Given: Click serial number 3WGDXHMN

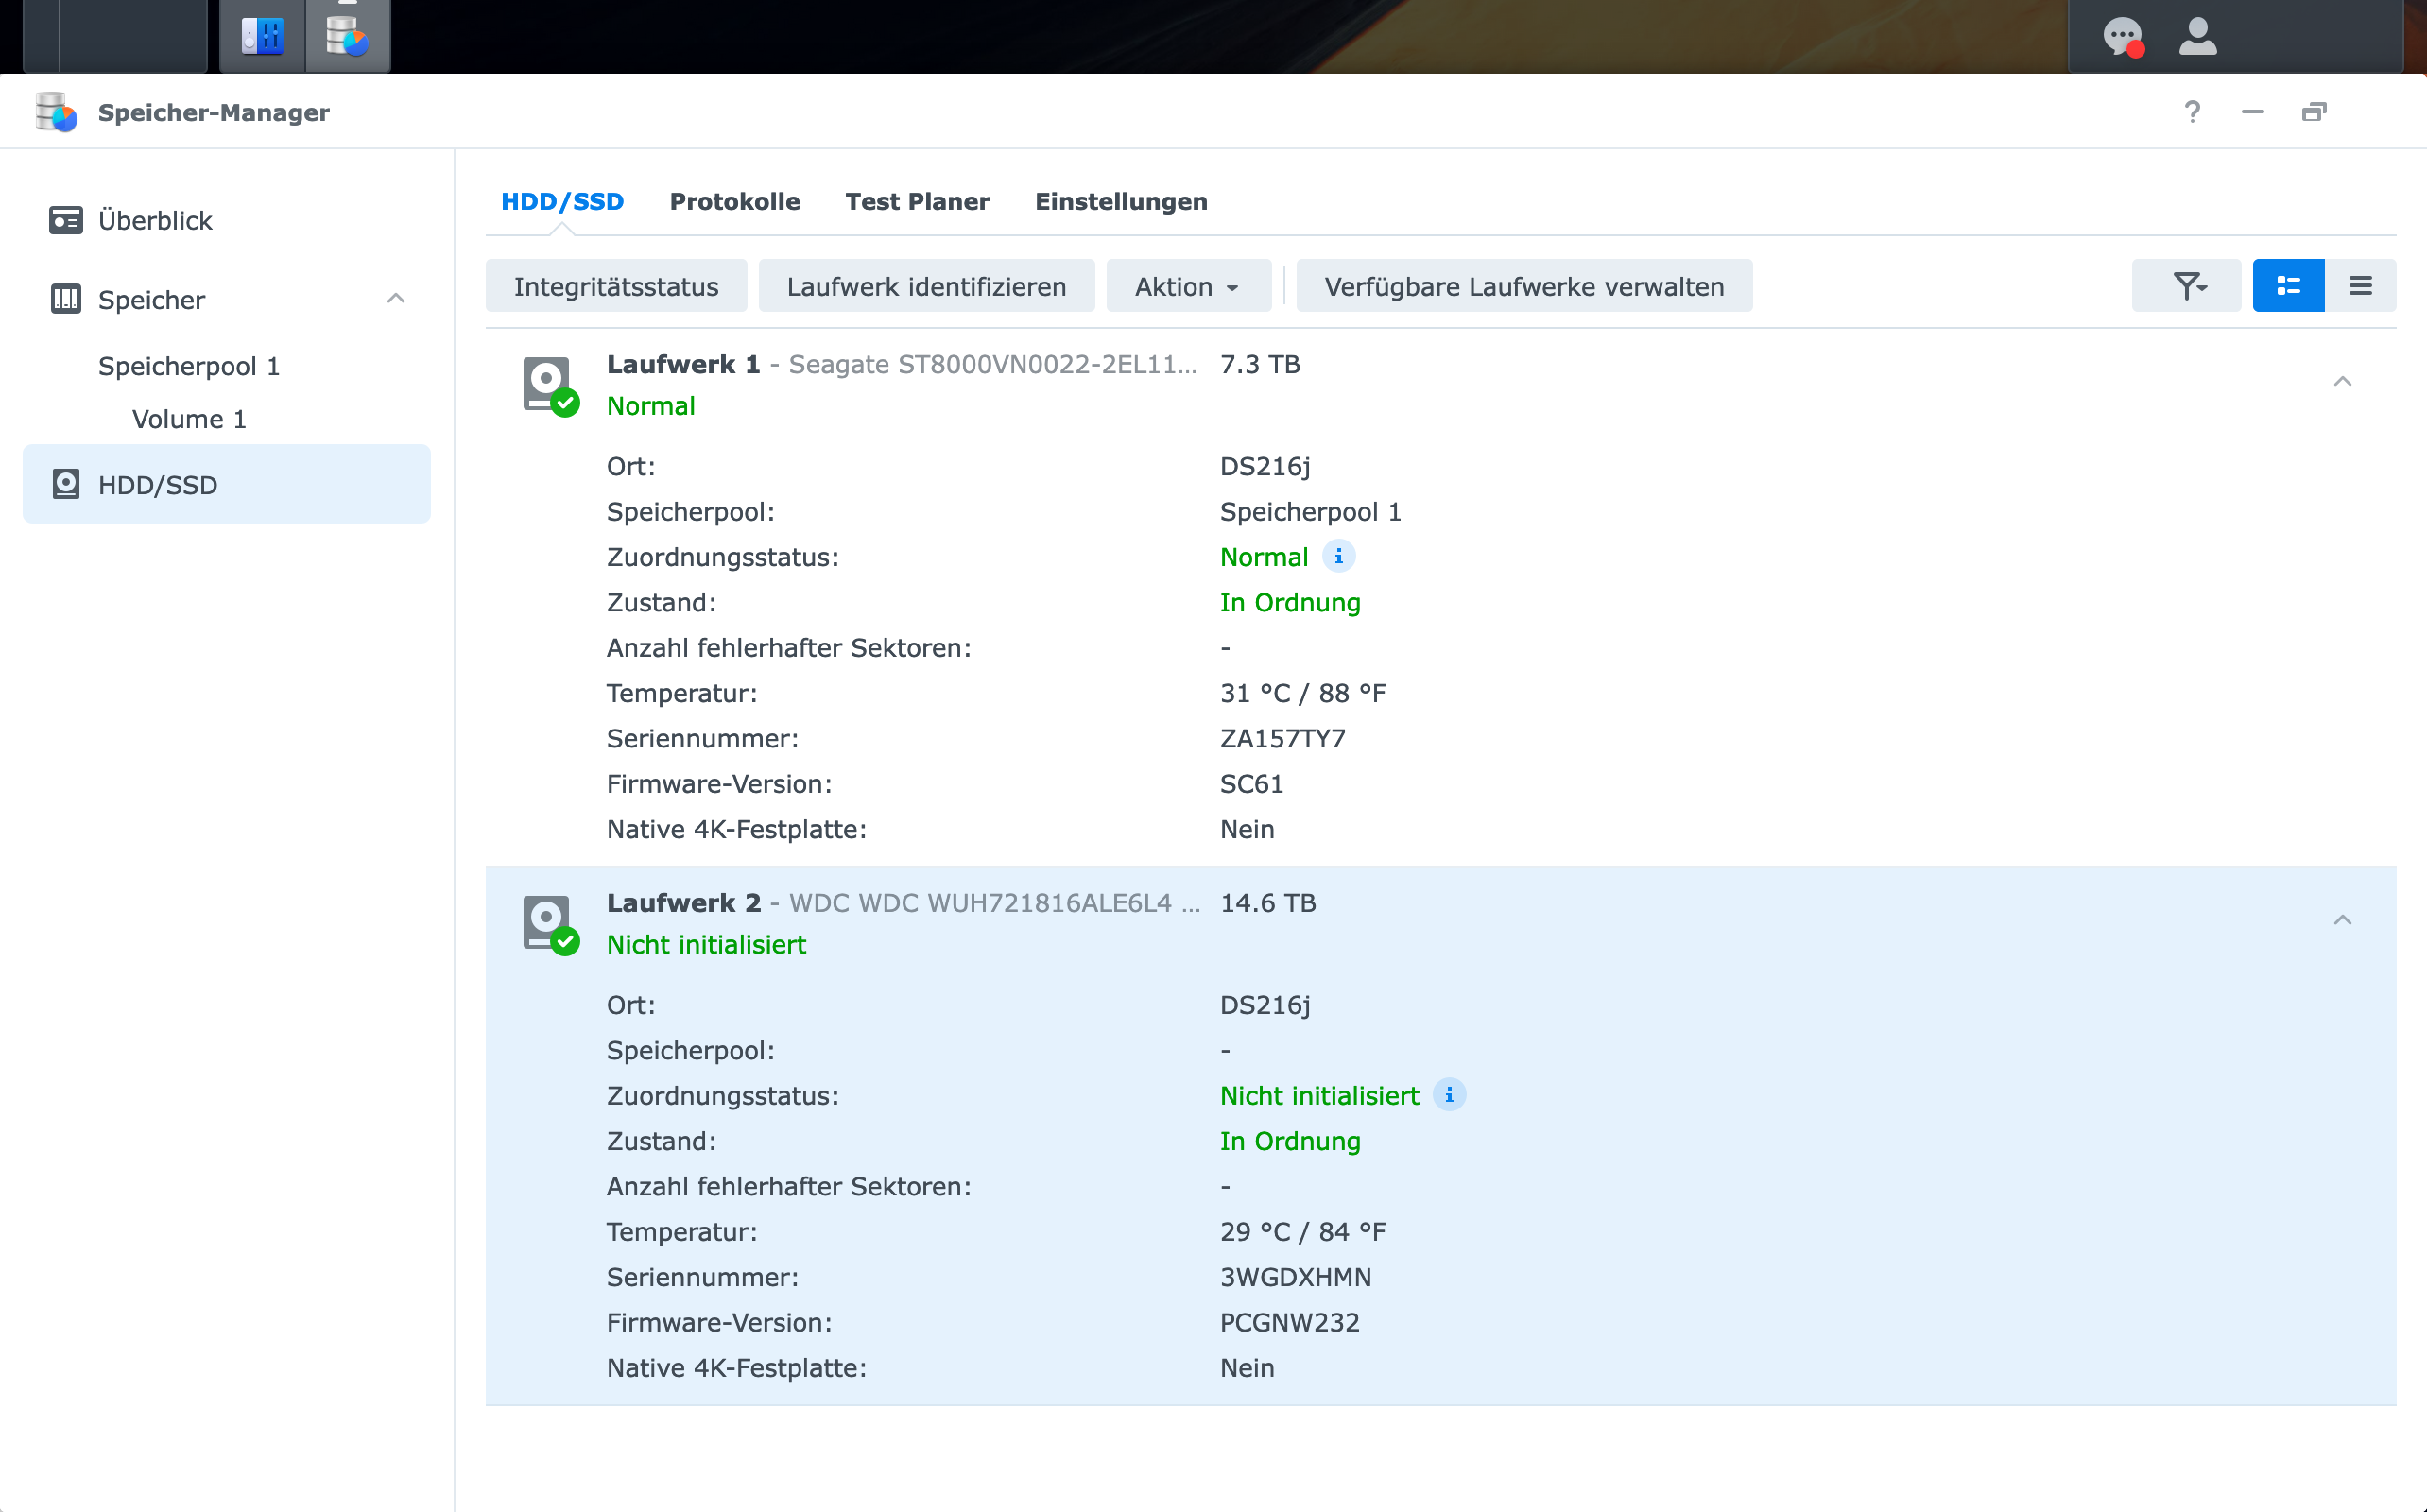Looking at the screenshot, I should tap(1295, 1277).
